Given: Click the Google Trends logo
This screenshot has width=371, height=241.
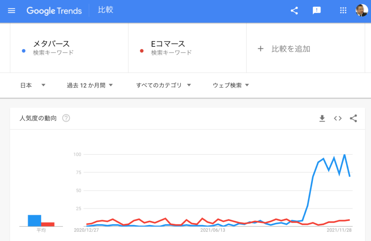Looking at the screenshot, I should point(54,10).
